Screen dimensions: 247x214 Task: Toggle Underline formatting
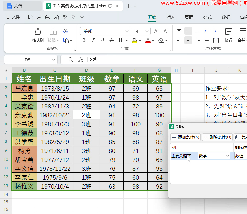coord(102,40)
